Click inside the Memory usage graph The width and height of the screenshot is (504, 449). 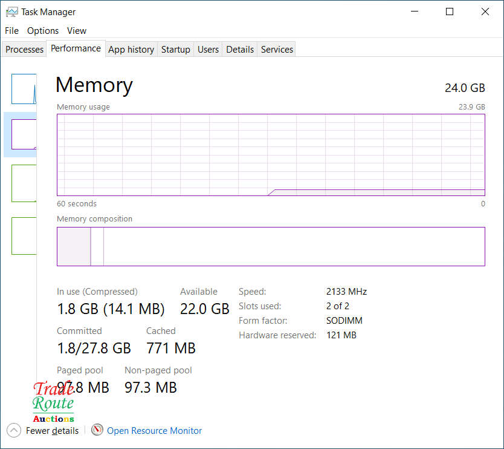pyautogui.click(x=271, y=154)
